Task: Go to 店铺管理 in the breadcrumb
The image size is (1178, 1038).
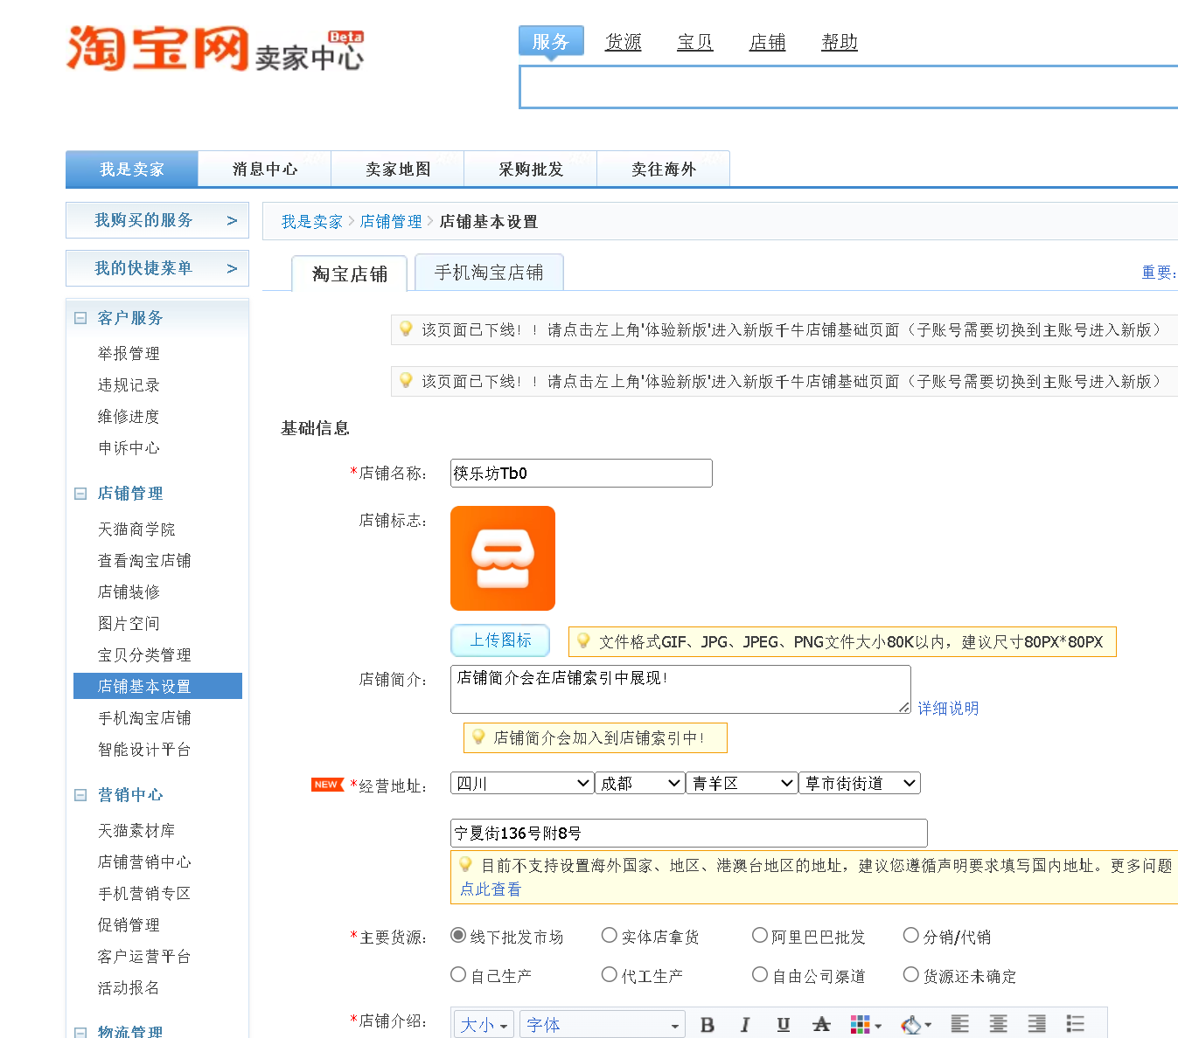Action: (391, 221)
